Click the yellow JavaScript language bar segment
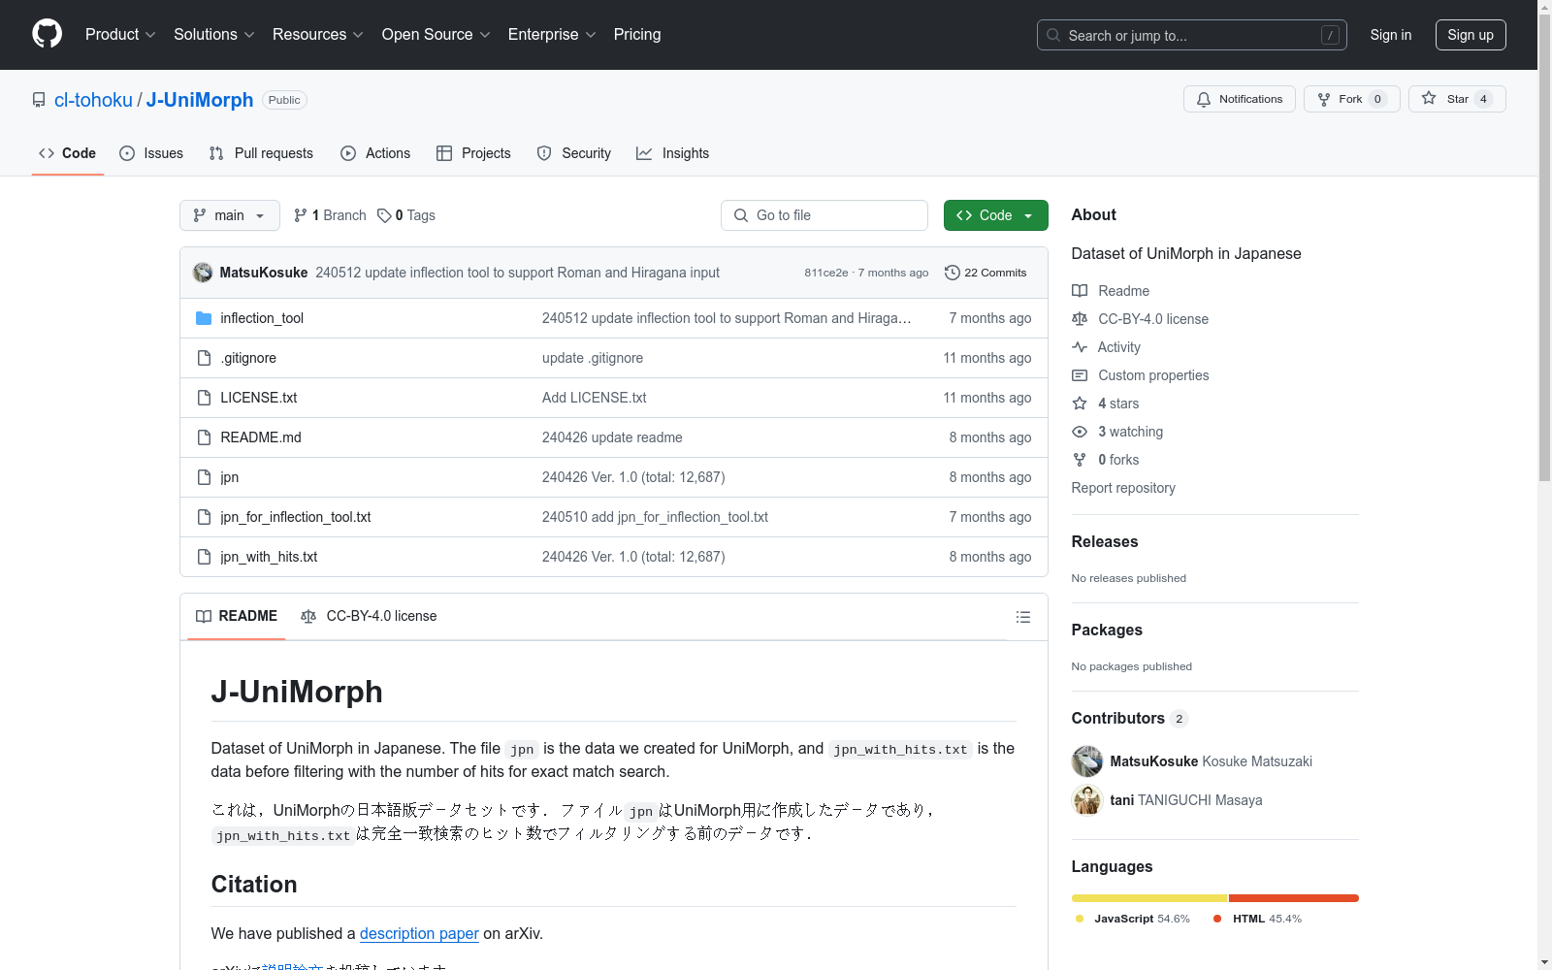 (1149, 898)
